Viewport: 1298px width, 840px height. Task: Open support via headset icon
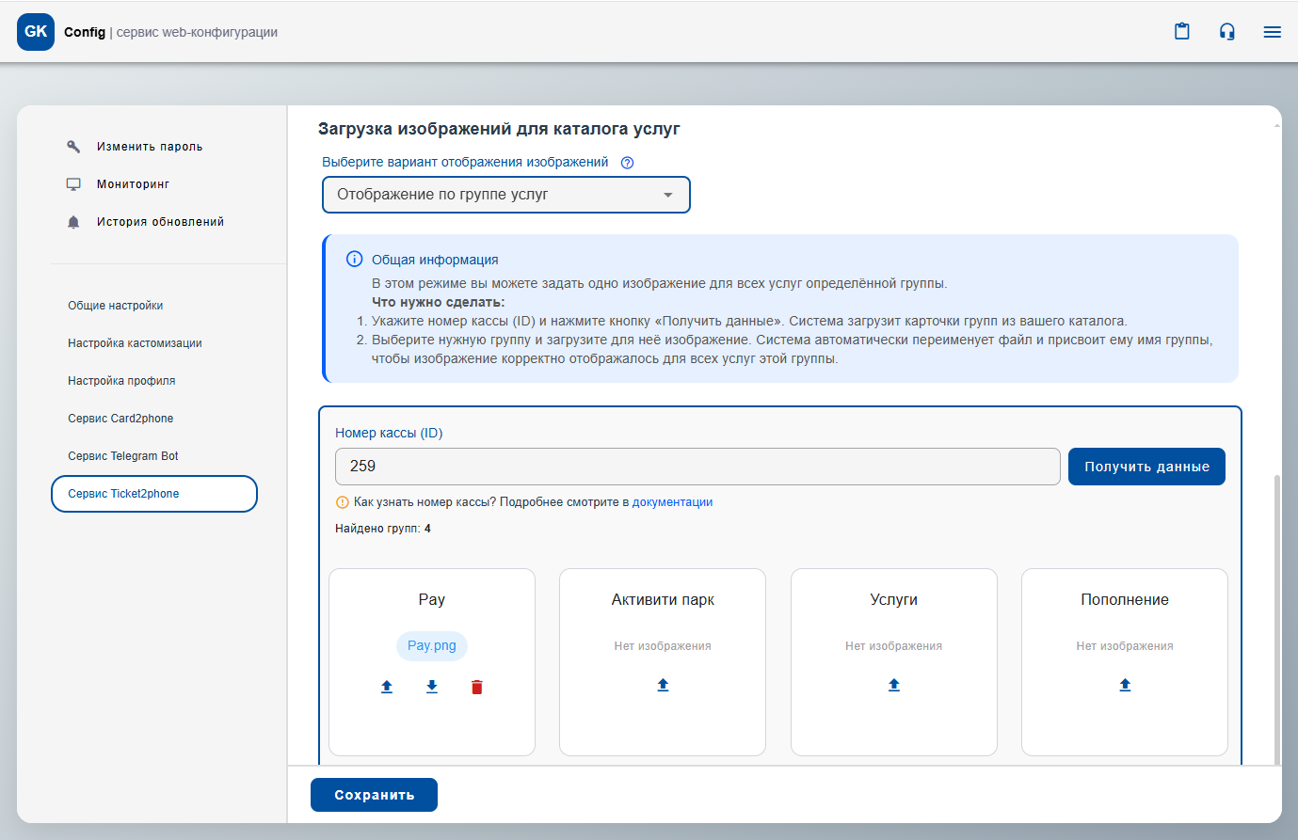click(x=1226, y=32)
